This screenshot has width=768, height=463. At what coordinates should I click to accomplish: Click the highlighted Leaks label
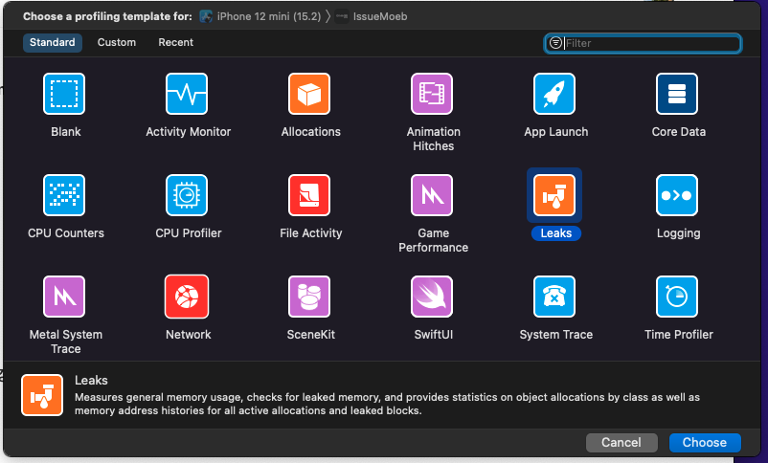pyautogui.click(x=556, y=233)
